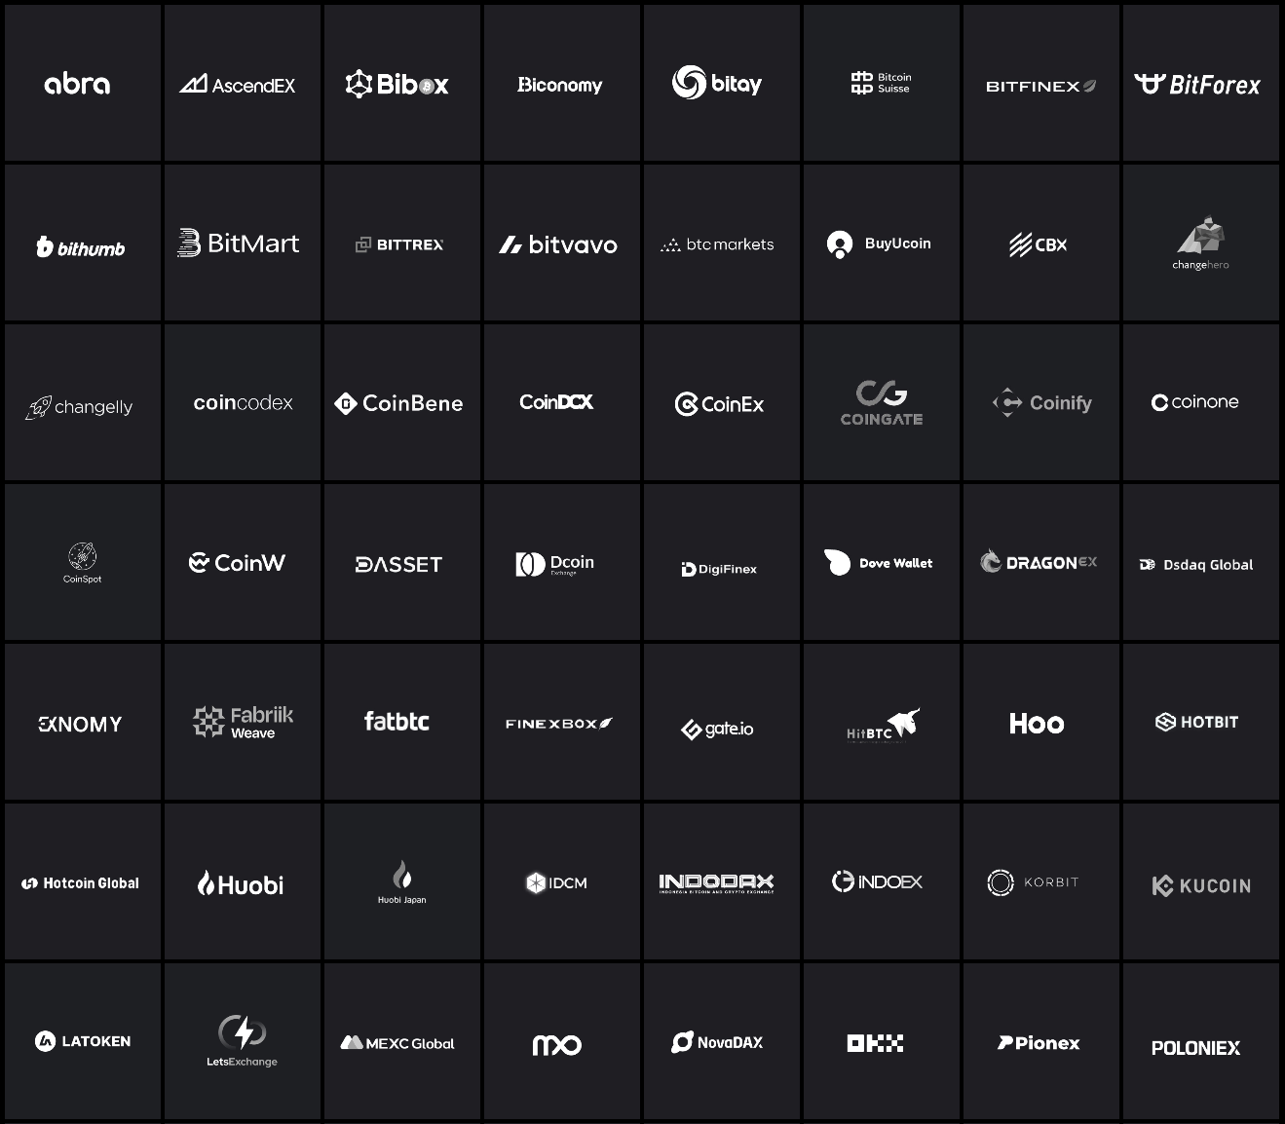
Task: Select the Hoo exchange tile
Action: (1041, 722)
